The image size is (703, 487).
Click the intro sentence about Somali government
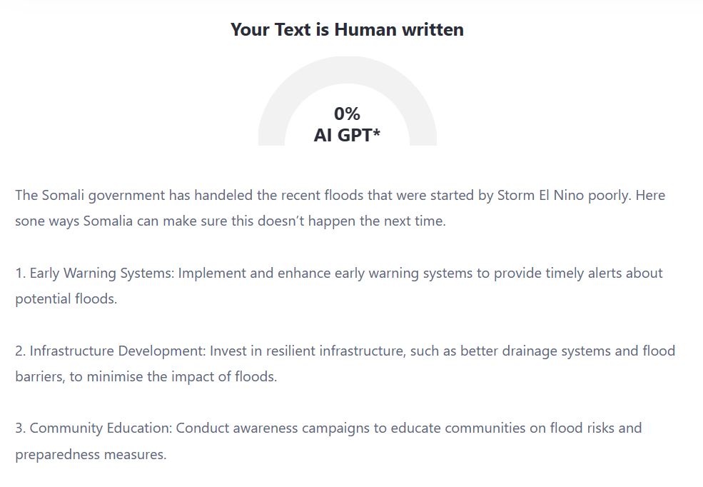click(340, 208)
